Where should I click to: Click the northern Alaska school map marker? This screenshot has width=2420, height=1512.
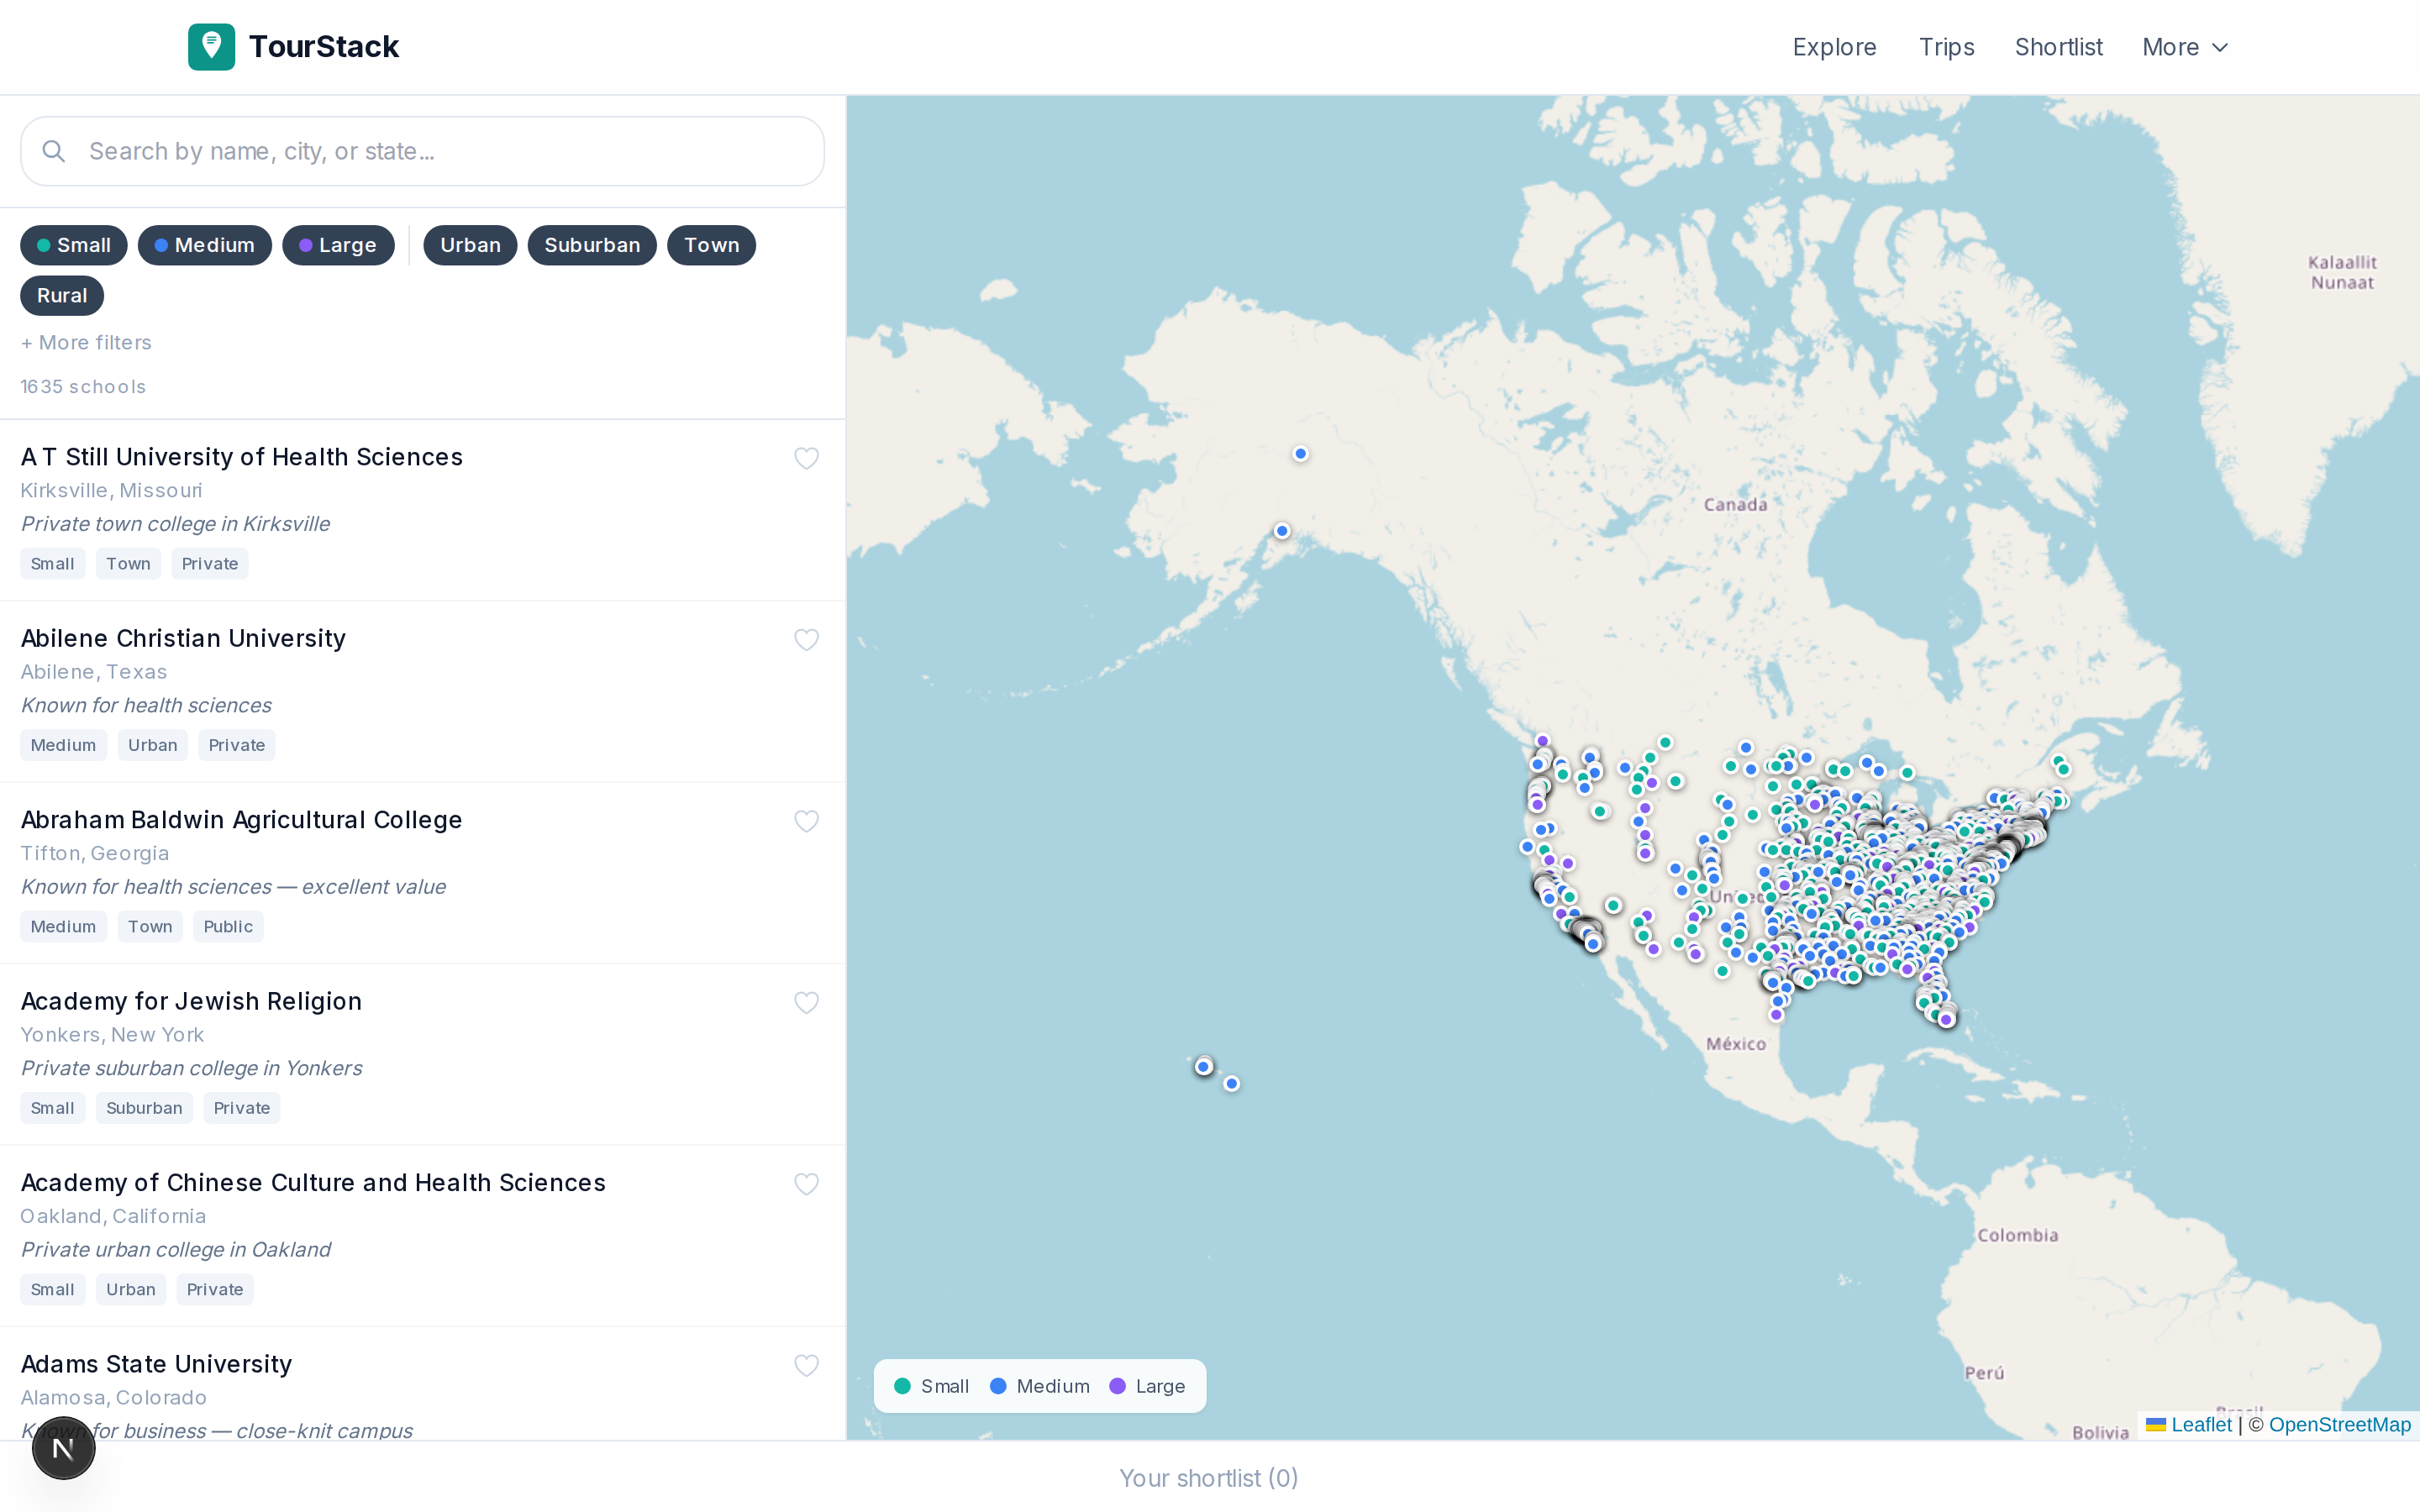1300,454
